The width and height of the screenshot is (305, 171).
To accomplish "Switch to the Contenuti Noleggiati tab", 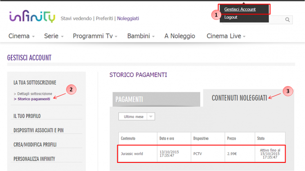I will pos(239,98).
